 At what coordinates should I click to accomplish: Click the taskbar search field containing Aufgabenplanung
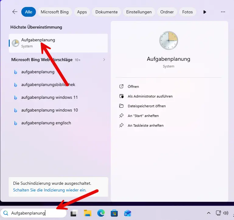[33, 213]
